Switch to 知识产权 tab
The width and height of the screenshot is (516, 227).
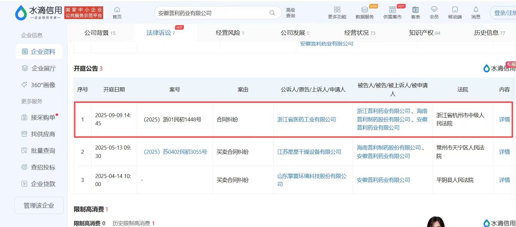point(425,33)
